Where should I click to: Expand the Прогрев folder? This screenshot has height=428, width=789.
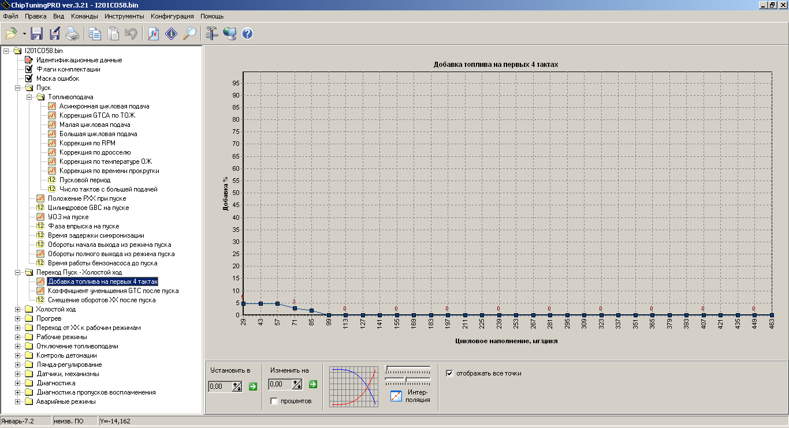pos(17,318)
